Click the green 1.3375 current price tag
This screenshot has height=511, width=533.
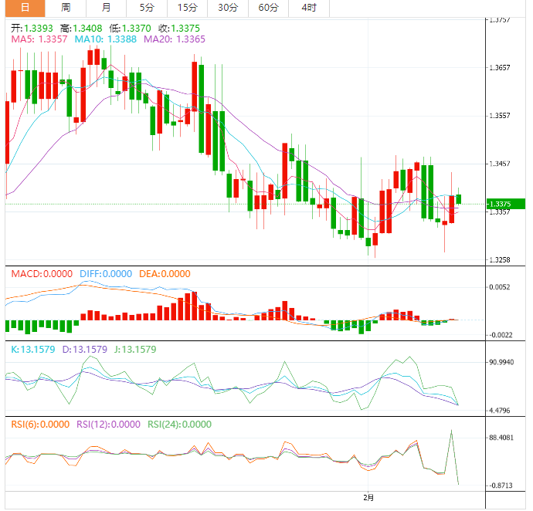tap(505, 204)
